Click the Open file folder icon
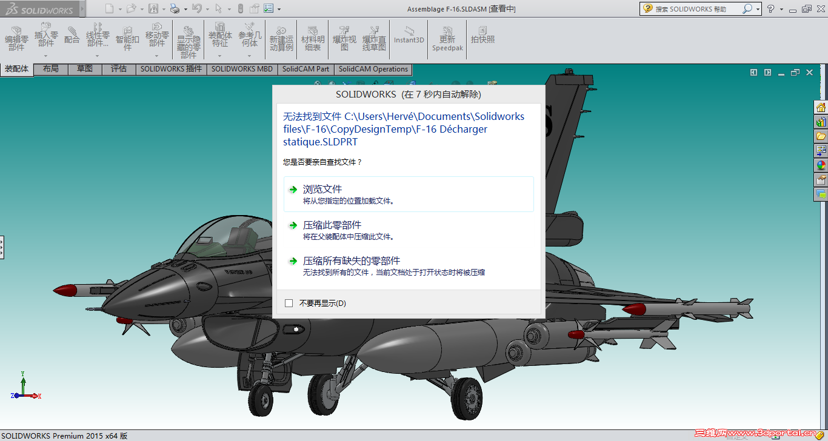The height and width of the screenshot is (441, 828). [131, 9]
